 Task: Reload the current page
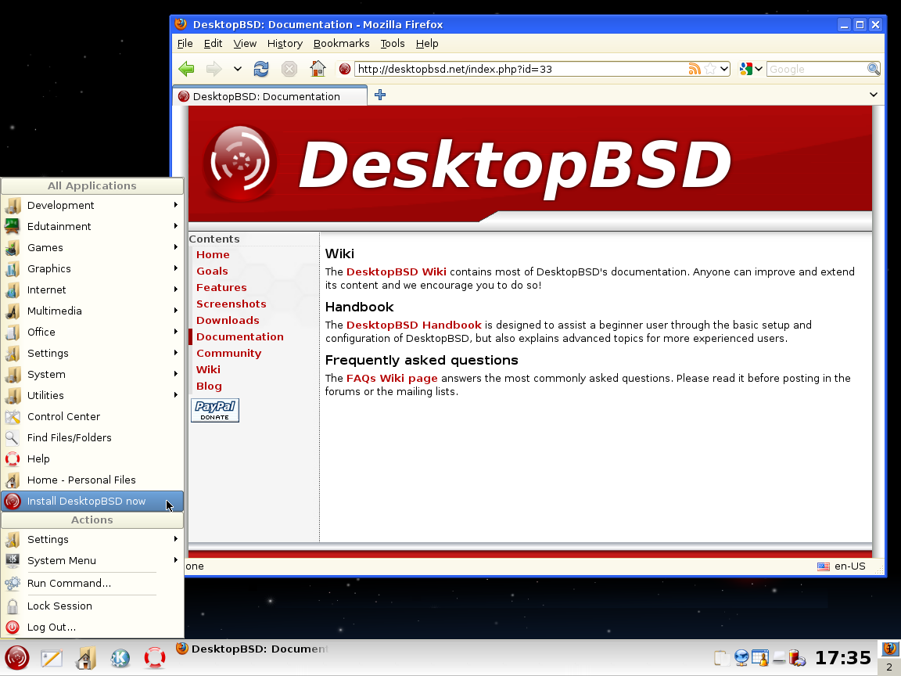(261, 69)
